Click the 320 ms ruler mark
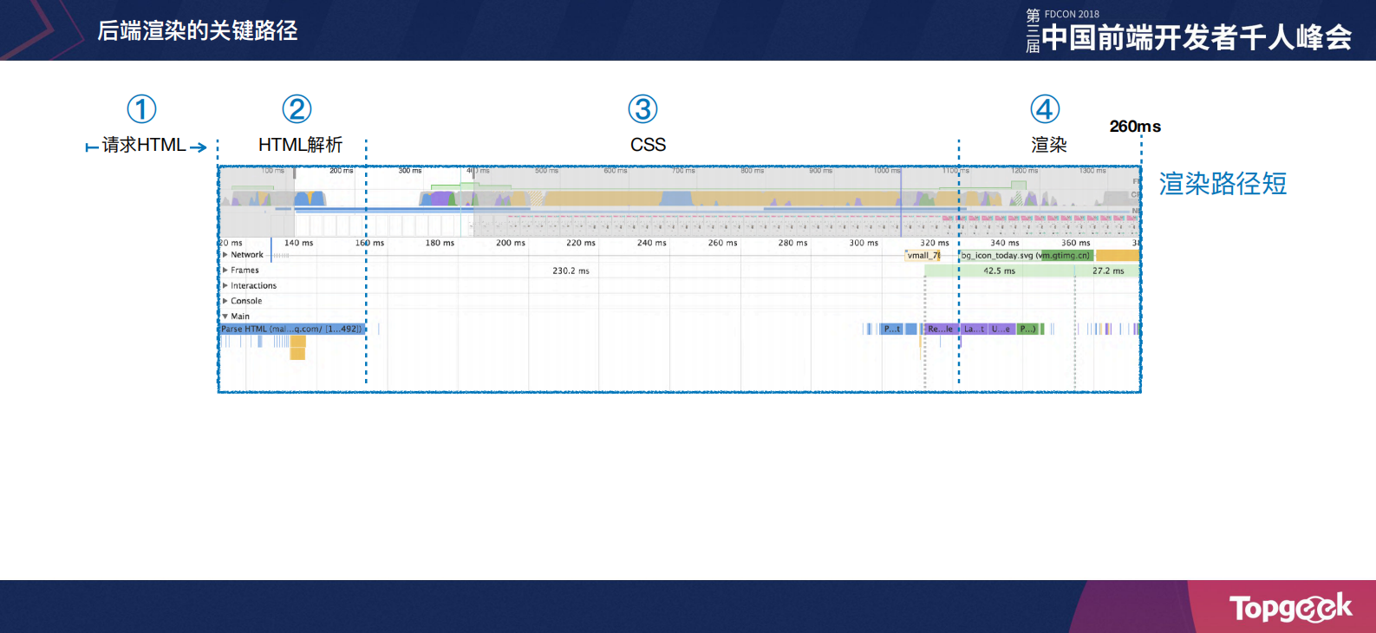The image size is (1376, 633). pos(934,244)
